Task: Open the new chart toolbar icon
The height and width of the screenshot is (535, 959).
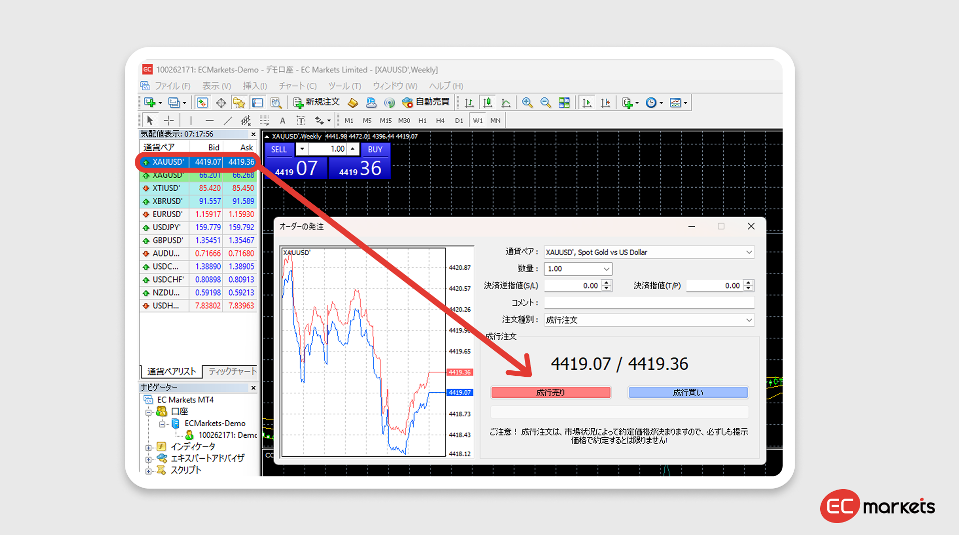Action: point(152,103)
